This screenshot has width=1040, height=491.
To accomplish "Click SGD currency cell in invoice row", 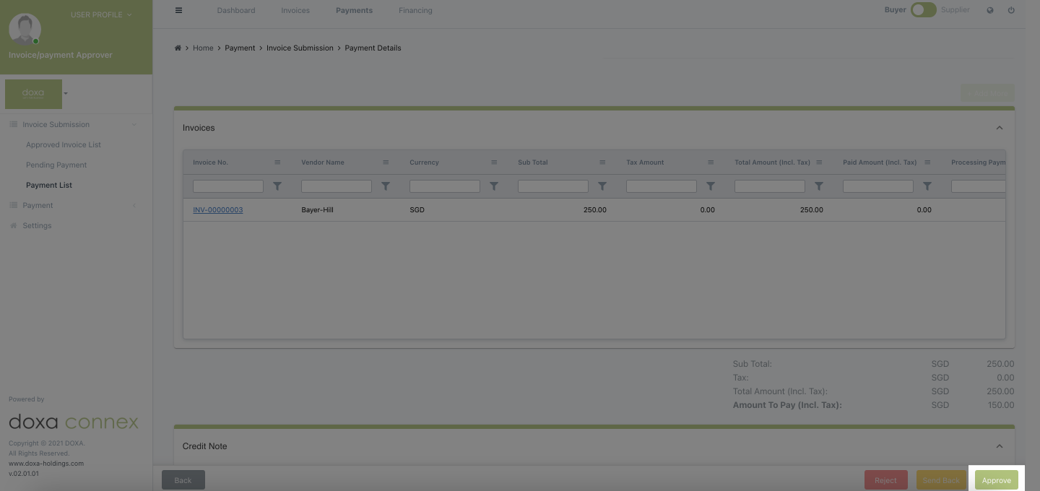I will (417, 210).
